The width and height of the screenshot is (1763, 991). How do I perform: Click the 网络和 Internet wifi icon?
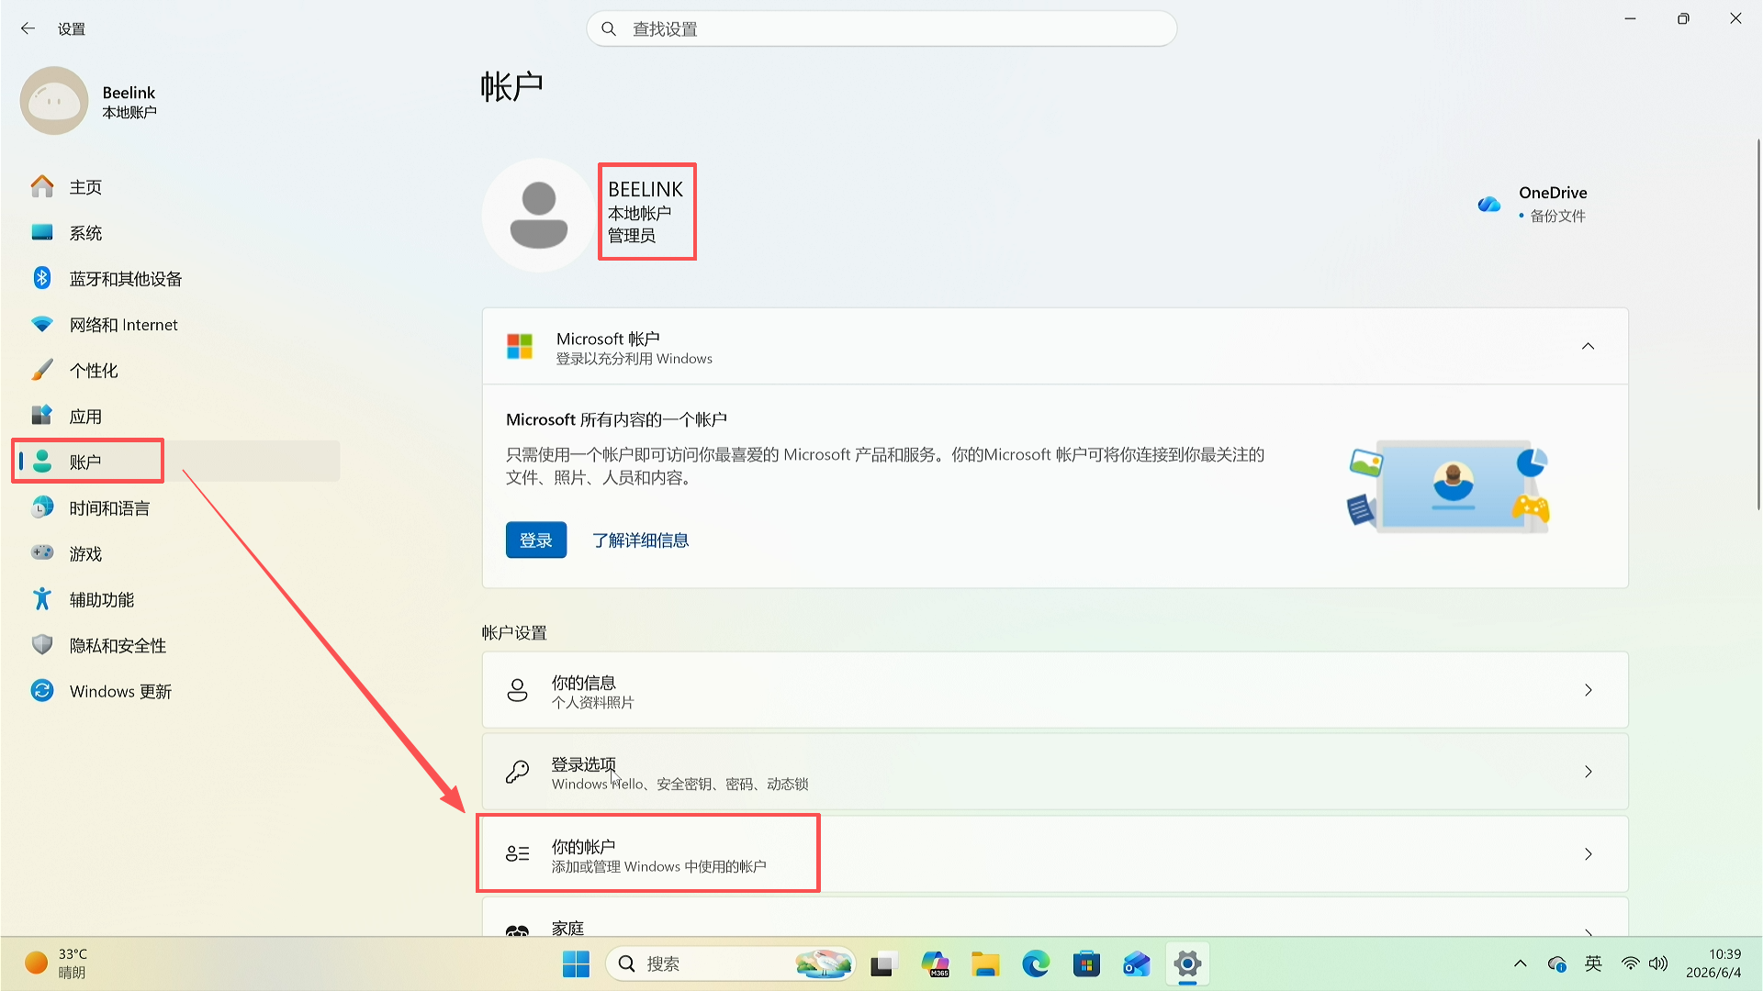42,324
